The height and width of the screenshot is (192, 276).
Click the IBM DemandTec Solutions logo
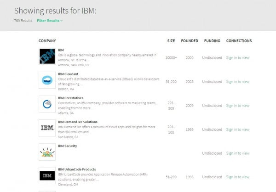tap(47, 128)
